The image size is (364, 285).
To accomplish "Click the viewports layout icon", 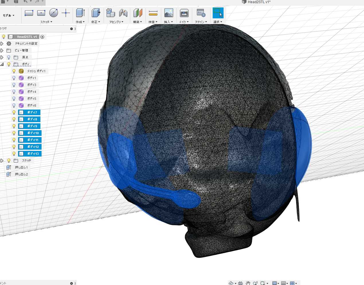I will pos(292,283).
